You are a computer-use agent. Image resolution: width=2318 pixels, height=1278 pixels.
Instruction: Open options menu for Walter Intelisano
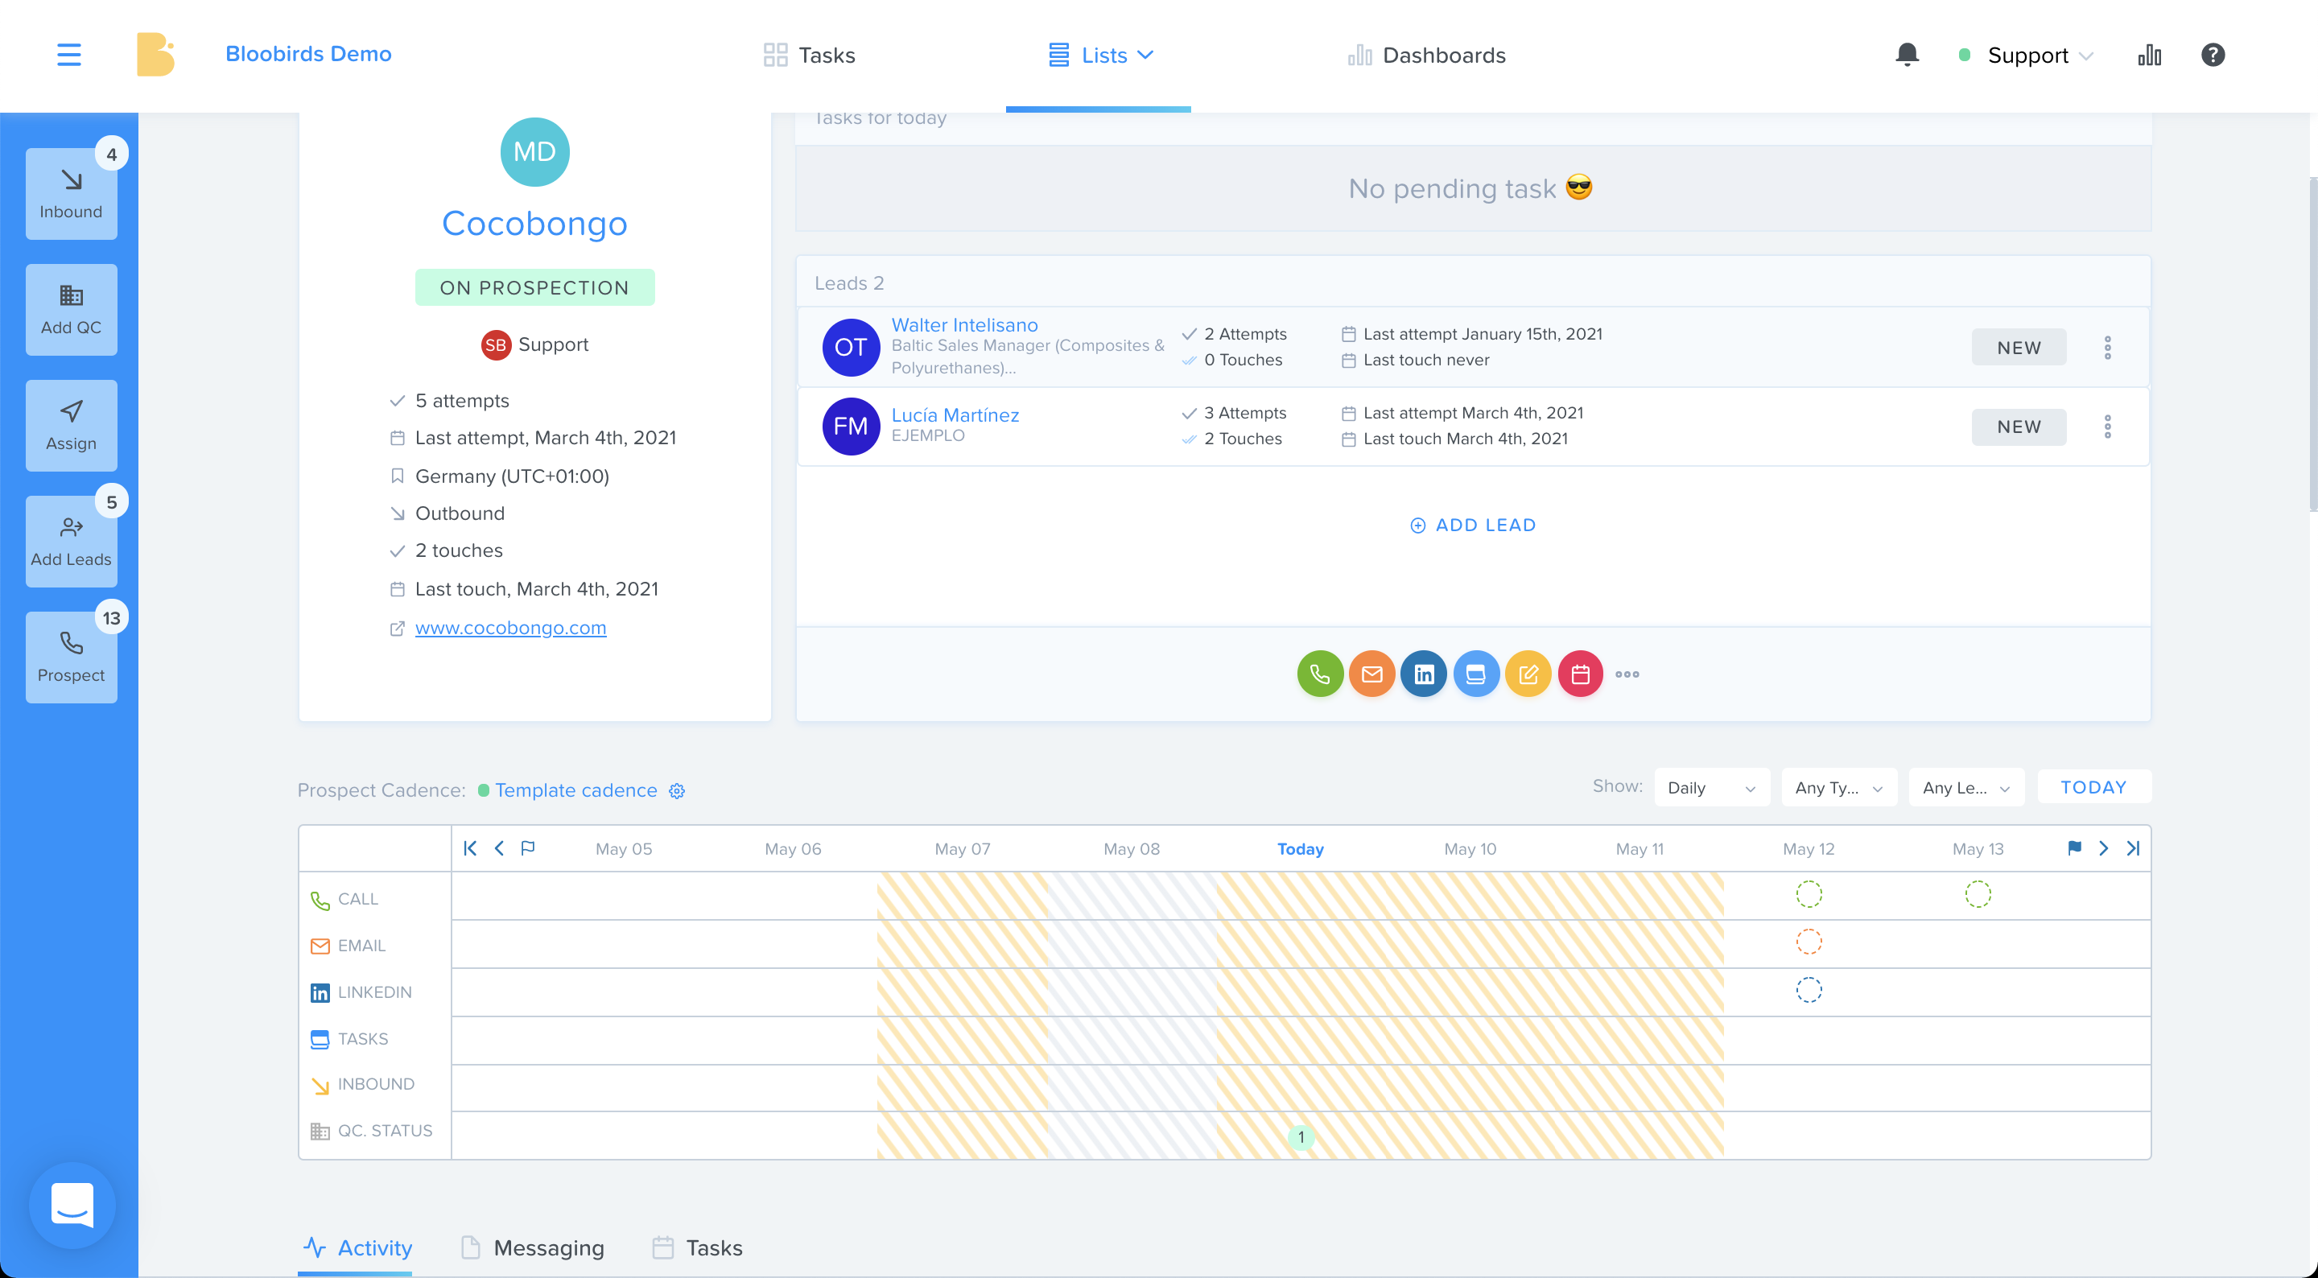click(x=2107, y=348)
